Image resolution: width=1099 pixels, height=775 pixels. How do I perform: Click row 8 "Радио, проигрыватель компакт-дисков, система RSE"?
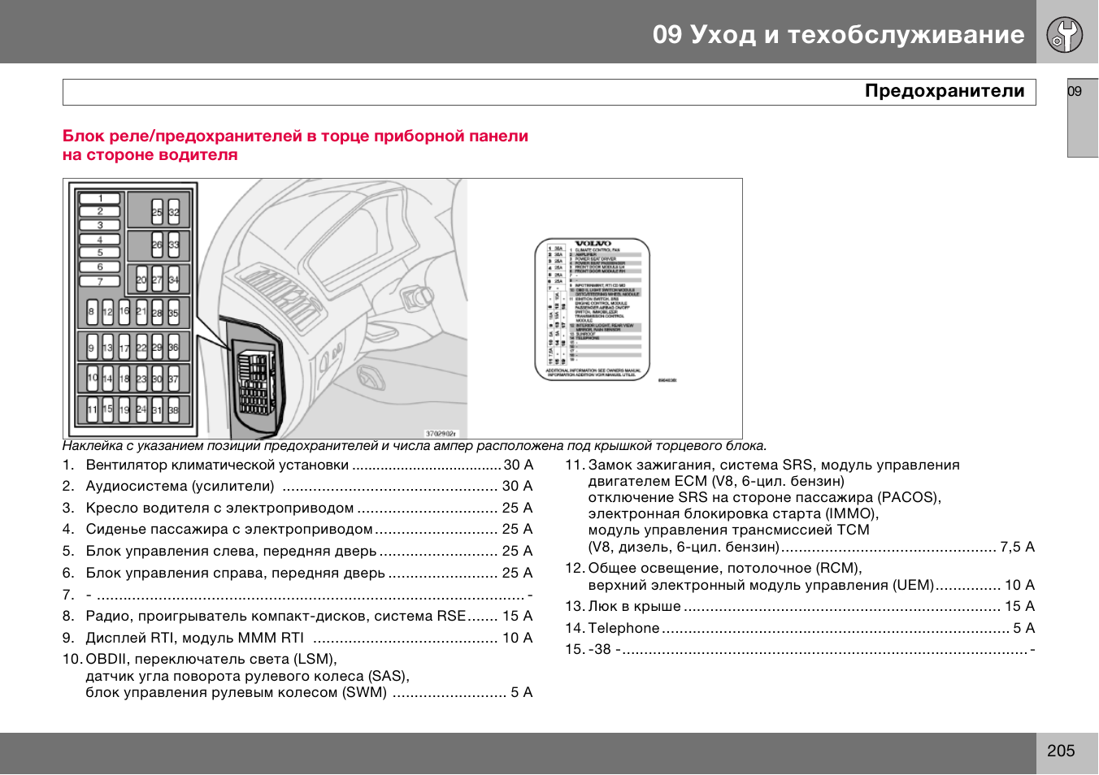click(x=298, y=617)
